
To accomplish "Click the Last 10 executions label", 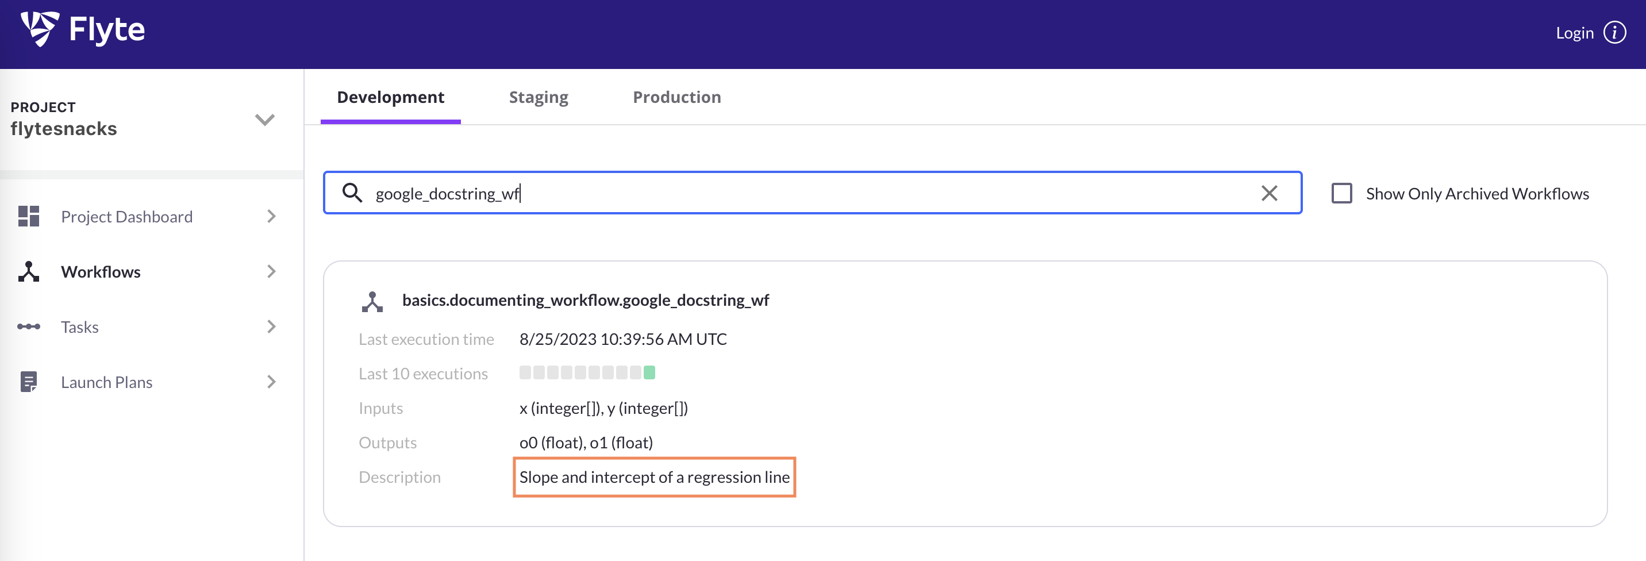I will (x=423, y=373).
